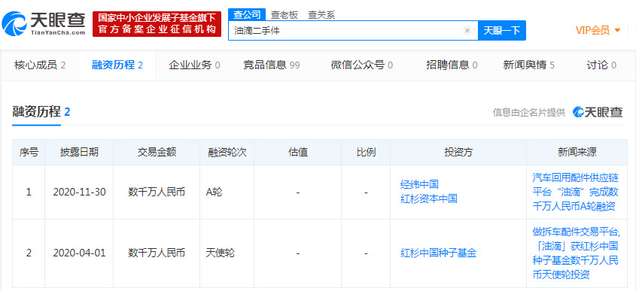Viewport: 636px width, 291px height.
Task: Open the VIP会员 dropdown arrow
Action: click(617, 30)
